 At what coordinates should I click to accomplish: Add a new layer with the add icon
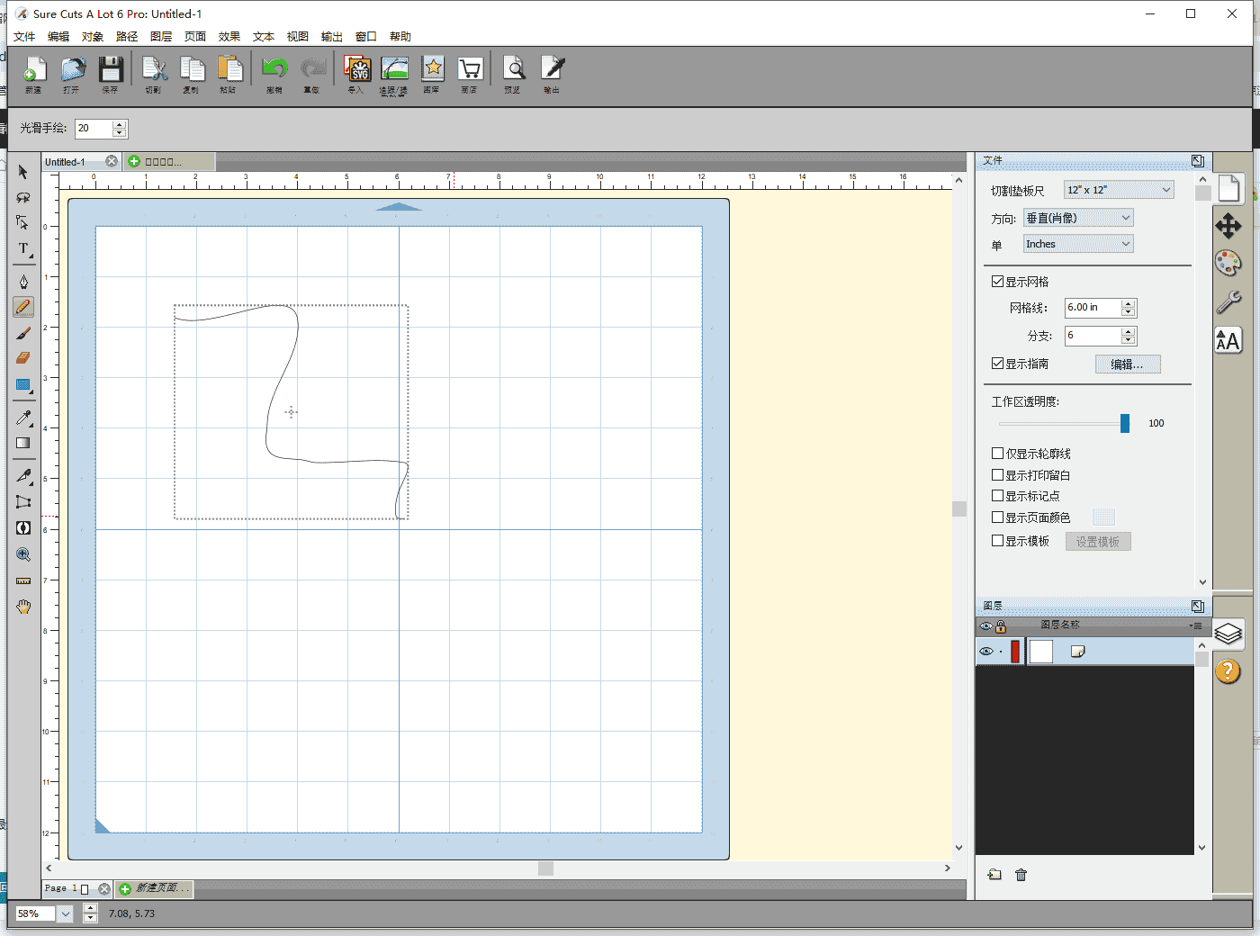coord(994,875)
